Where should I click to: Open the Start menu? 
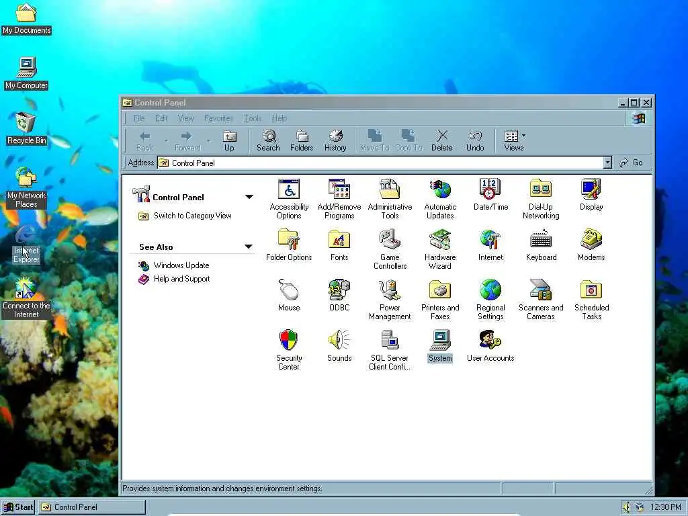click(x=18, y=507)
